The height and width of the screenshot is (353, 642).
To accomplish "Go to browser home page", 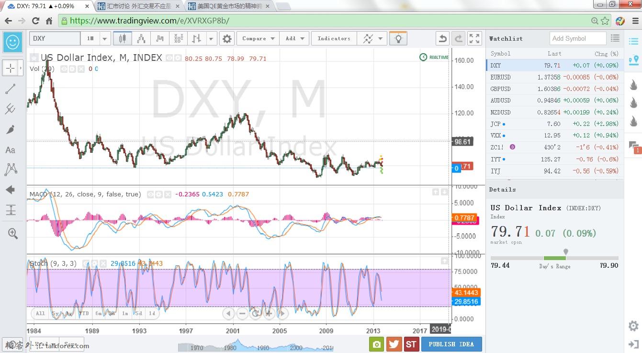I will pos(49,21).
